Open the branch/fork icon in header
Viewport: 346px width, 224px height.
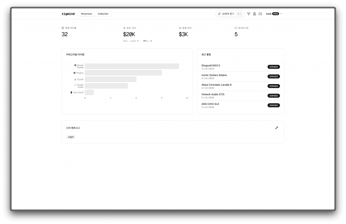[249, 14]
